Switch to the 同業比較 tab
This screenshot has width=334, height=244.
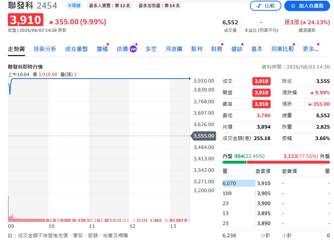click(283, 49)
